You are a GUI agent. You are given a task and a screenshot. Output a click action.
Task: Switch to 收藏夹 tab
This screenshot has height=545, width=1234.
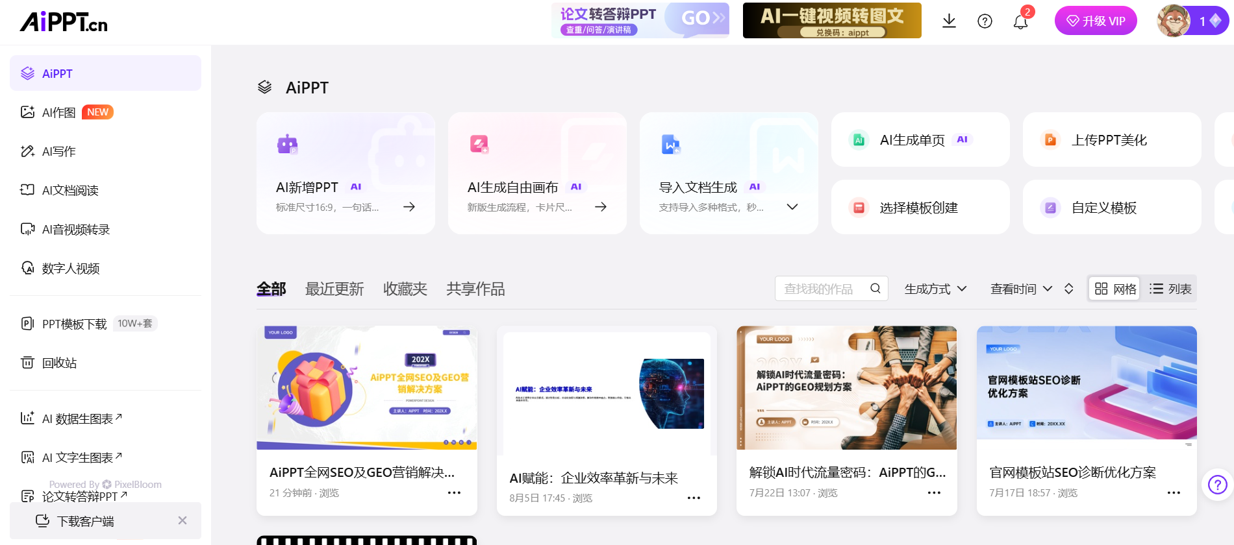(405, 289)
